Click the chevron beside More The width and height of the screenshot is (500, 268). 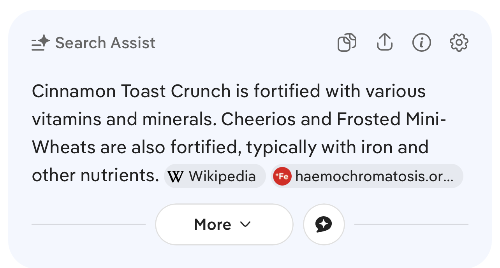[245, 224]
